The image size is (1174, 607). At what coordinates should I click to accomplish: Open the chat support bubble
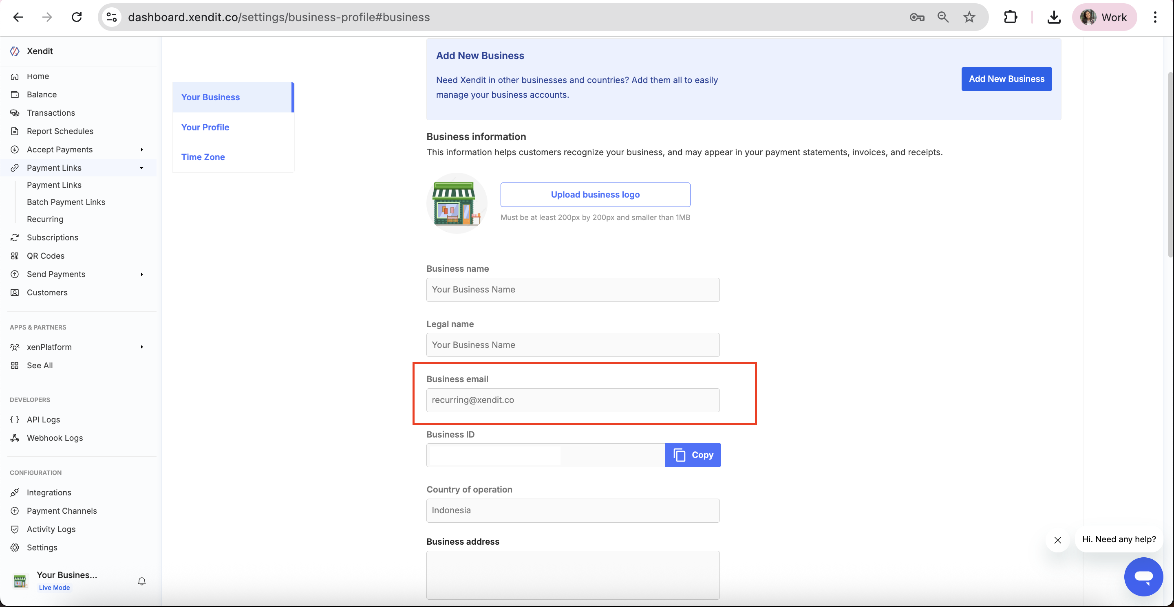pyautogui.click(x=1143, y=576)
